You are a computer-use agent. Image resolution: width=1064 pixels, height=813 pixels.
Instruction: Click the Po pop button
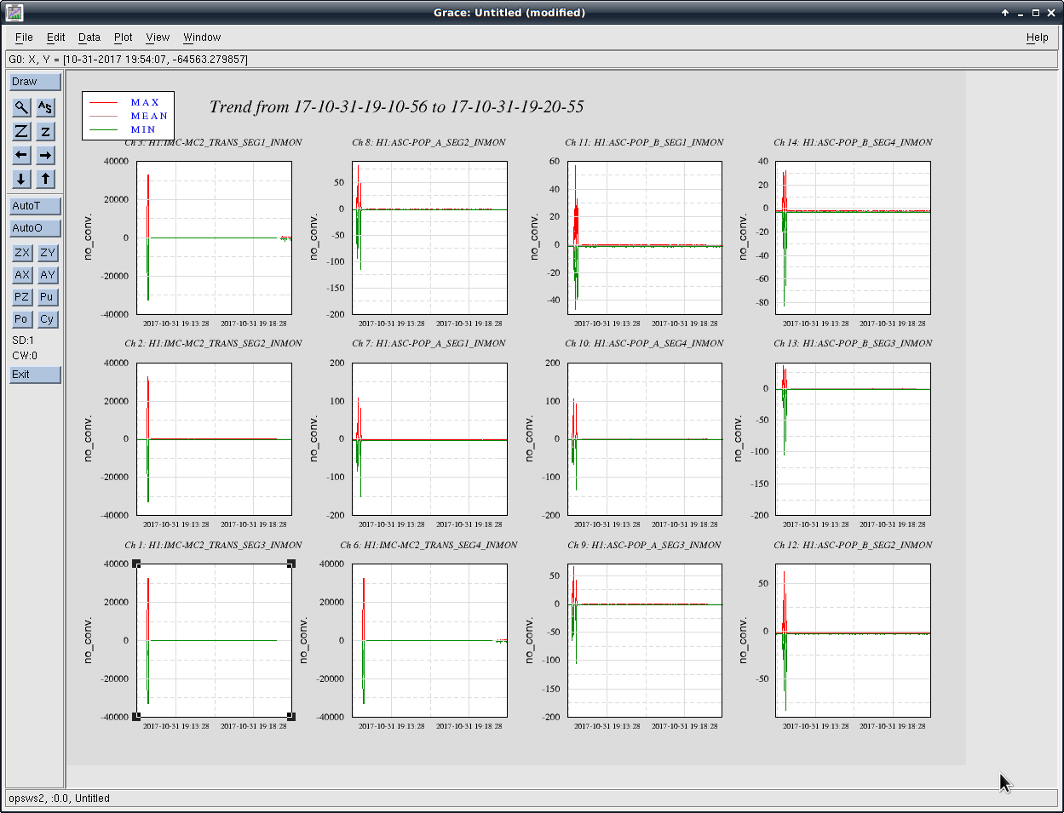click(x=22, y=319)
